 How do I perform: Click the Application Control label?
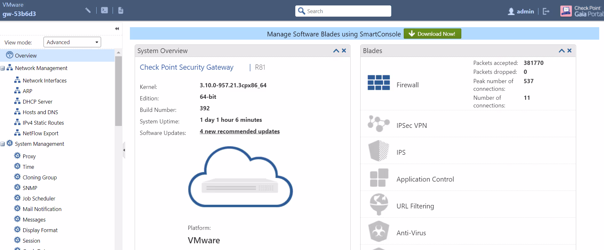(425, 179)
